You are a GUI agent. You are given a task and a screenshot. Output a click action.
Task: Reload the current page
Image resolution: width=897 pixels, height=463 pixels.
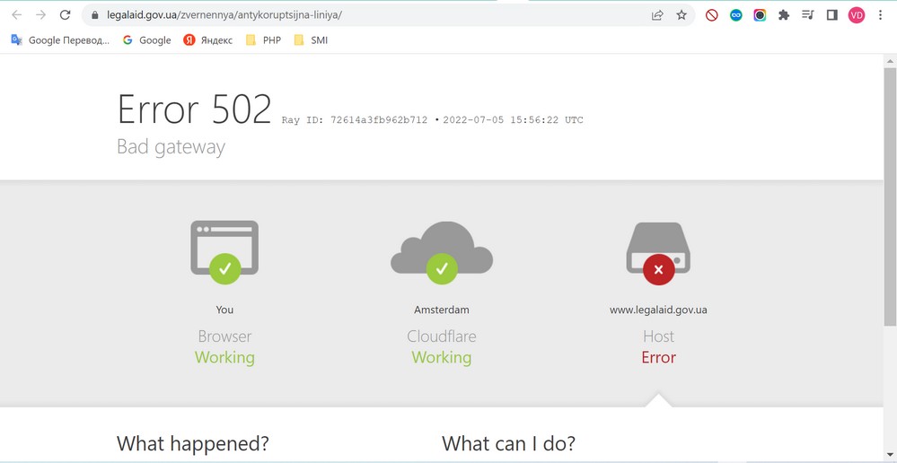tap(66, 15)
